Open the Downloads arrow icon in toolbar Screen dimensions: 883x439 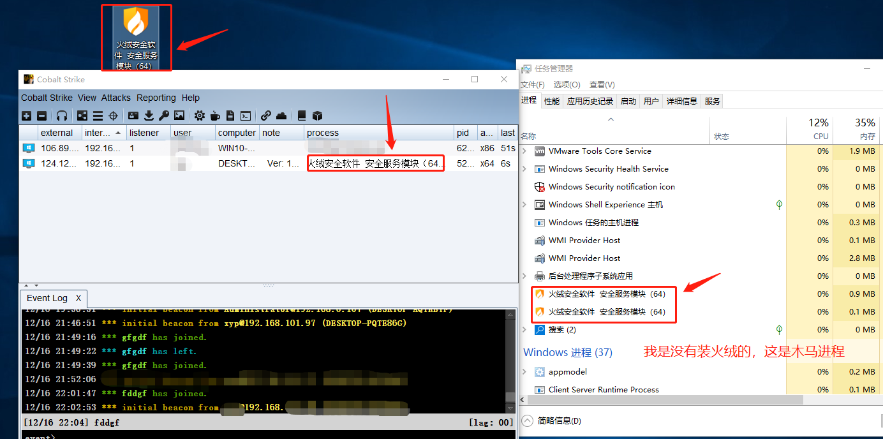[x=149, y=115]
